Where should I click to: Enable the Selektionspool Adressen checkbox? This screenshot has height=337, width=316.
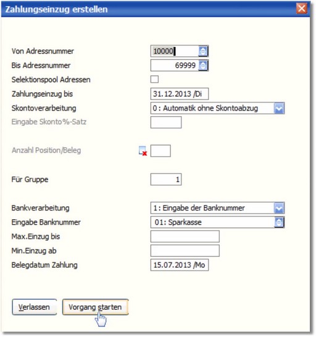click(154, 79)
